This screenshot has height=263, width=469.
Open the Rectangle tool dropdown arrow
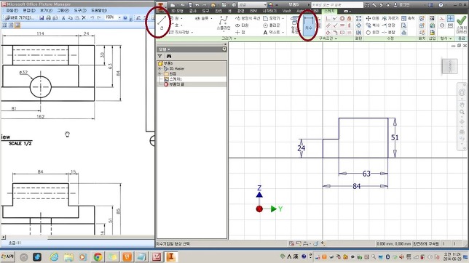[x=192, y=32]
